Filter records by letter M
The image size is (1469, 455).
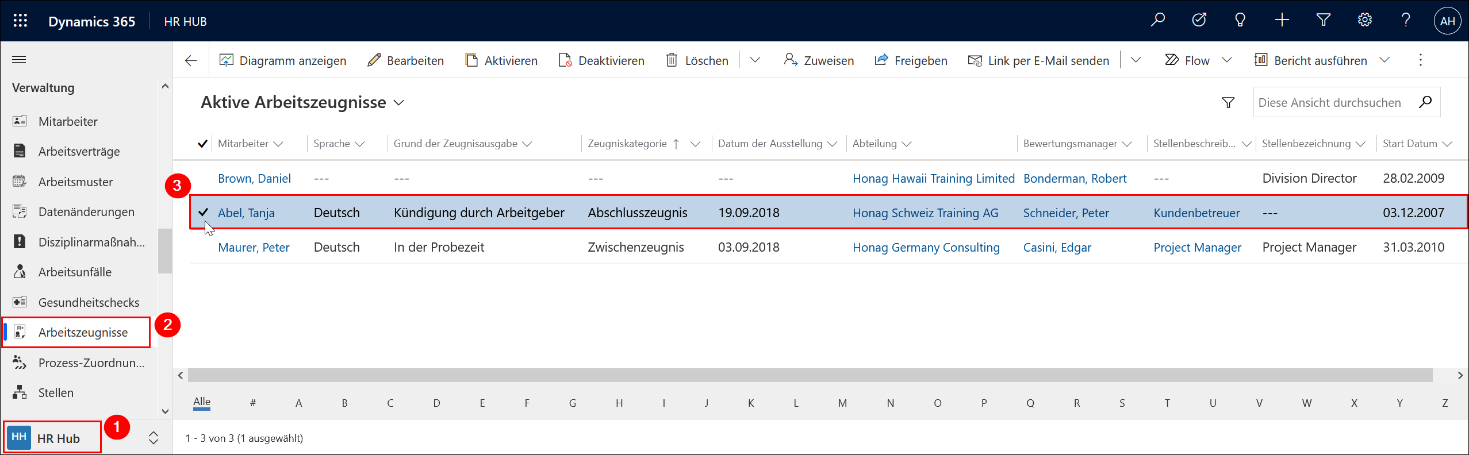click(842, 403)
